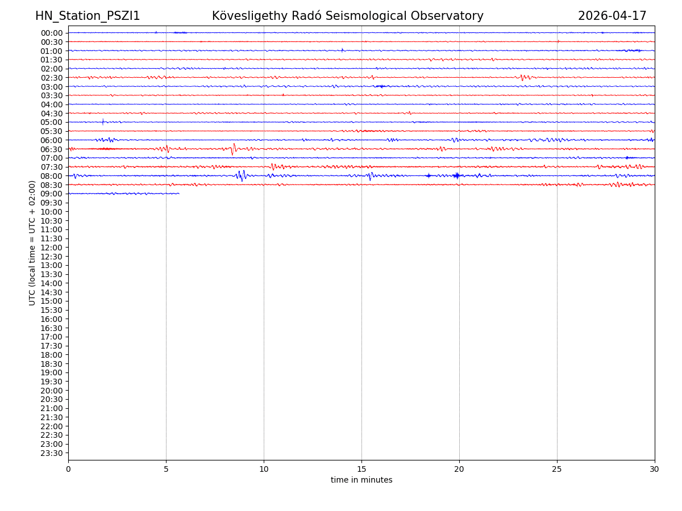Click the large red spike on the 06:30 trace

[233, 149]
